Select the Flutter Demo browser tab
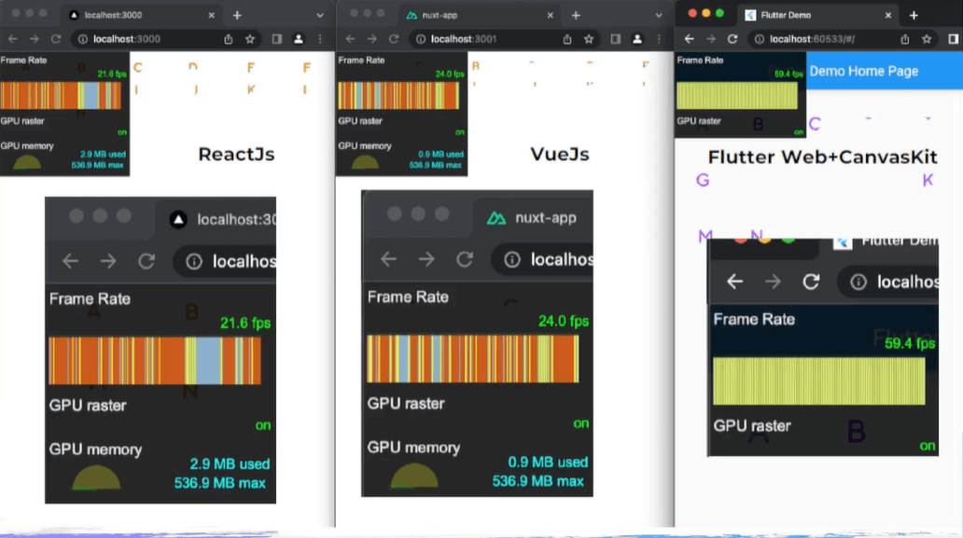 [787, 15]
